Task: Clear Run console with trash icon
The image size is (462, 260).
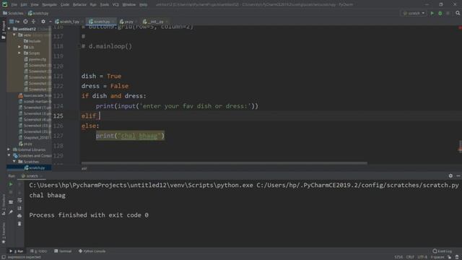Action: click(19, 224)
